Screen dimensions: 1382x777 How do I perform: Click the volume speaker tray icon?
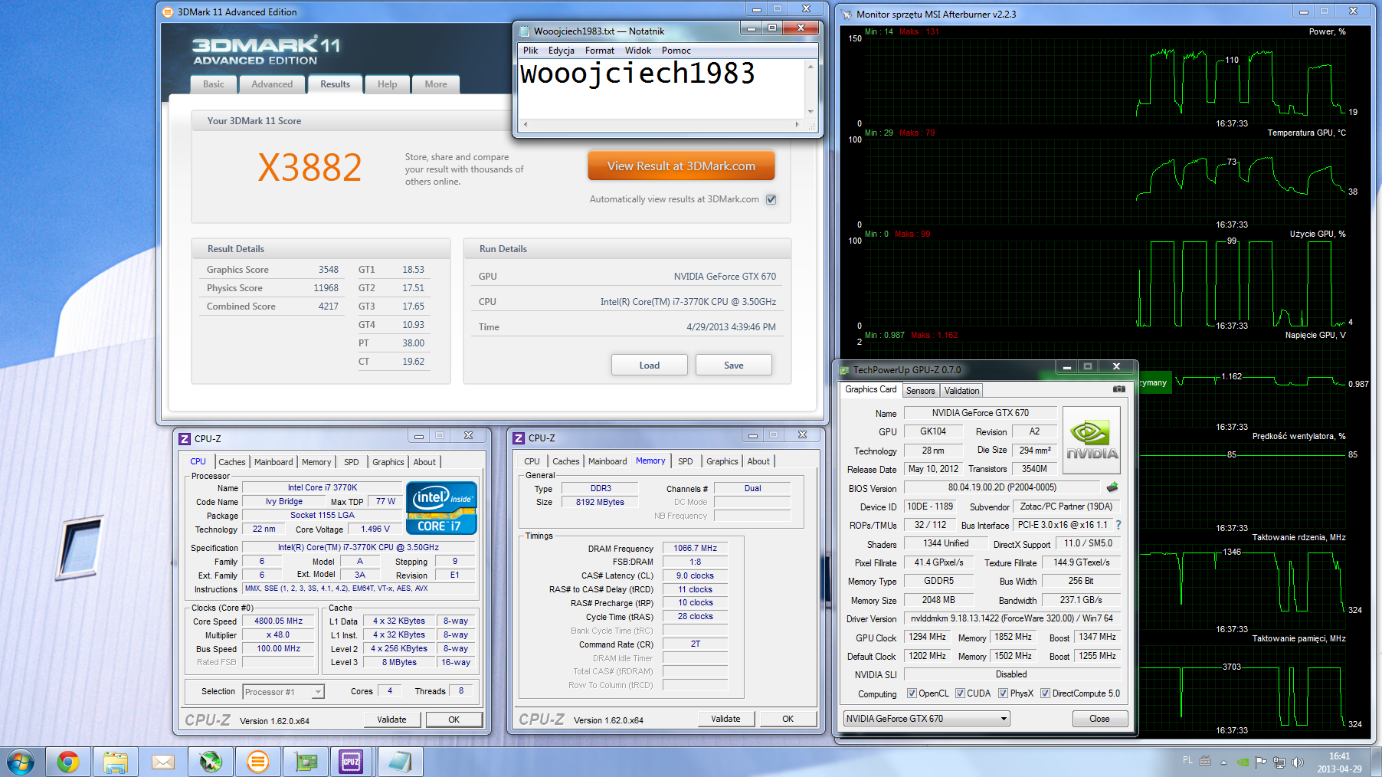click(x=1297, y=762)
